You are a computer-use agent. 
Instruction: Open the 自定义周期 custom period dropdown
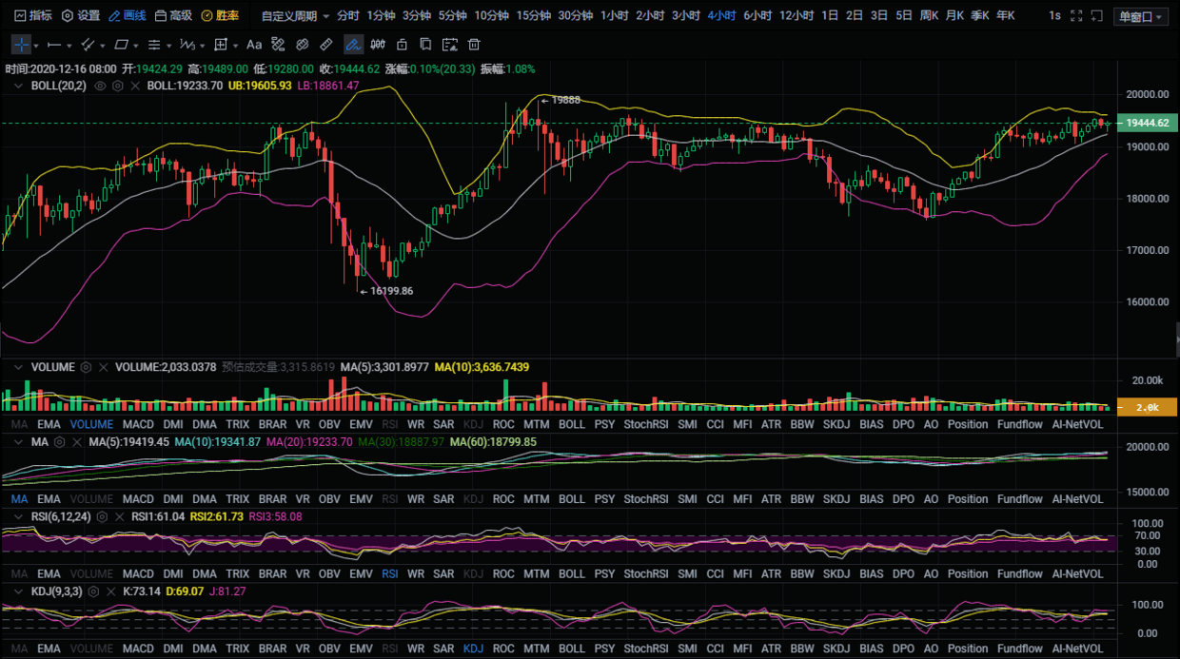click(296, 16)
